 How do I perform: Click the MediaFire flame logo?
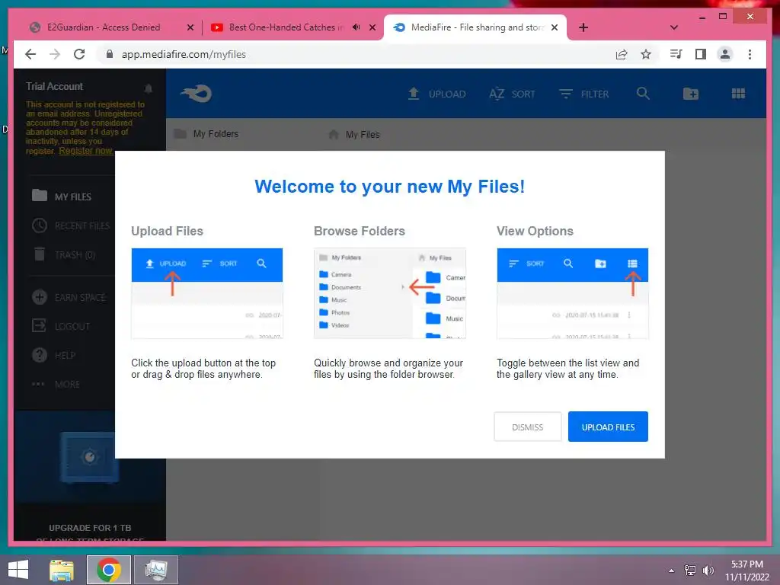(197, 94)
